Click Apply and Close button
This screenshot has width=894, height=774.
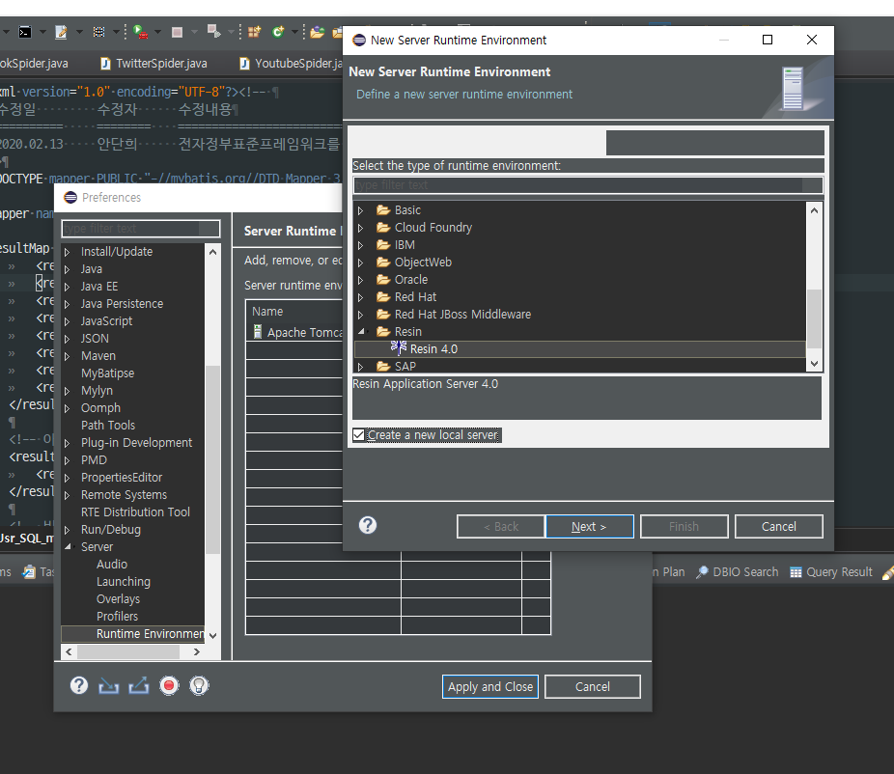[x=490, y=686]
